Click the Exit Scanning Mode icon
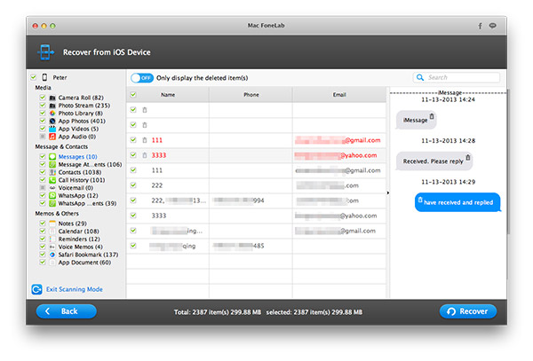The image size is (533, 361). click(36, 289)
